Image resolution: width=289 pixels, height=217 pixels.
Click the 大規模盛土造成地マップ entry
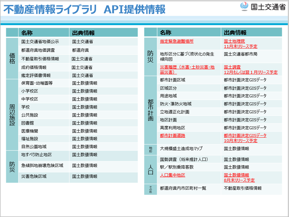tap(181, 149)
